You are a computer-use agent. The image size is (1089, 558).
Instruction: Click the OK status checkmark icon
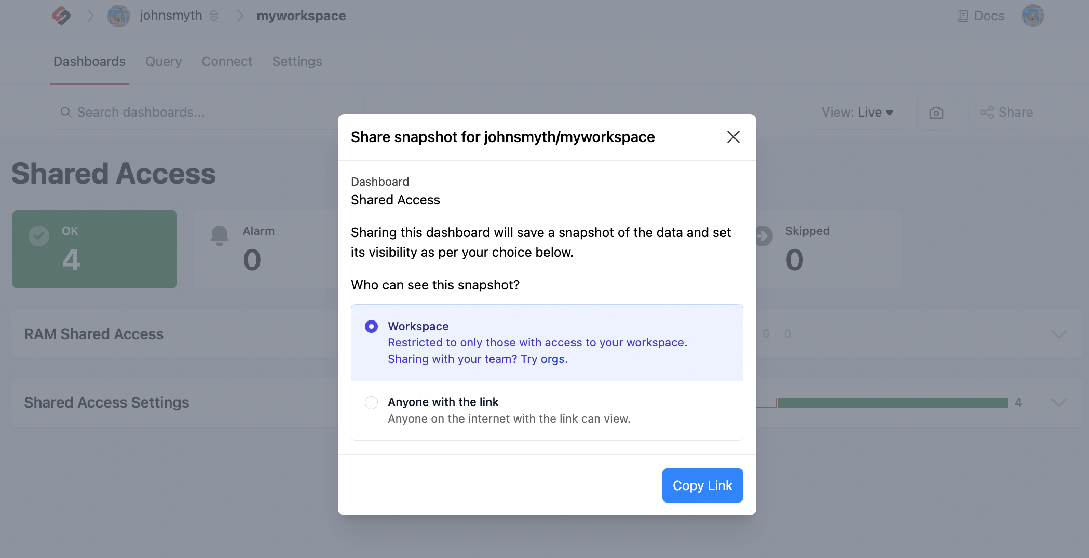39,236
